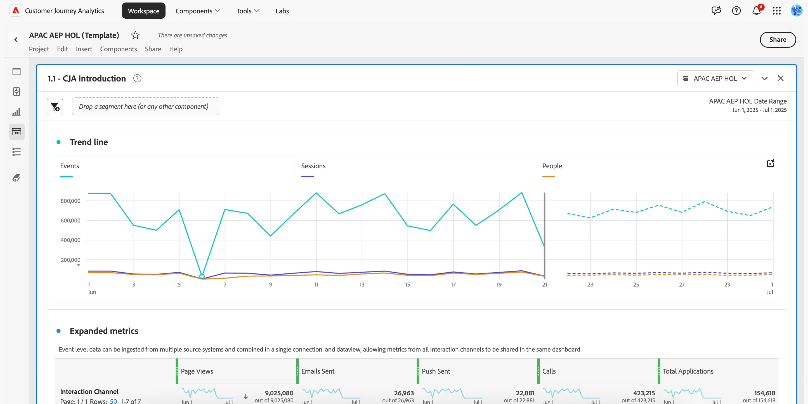Click the add segment filter icon

pos(55,107)
